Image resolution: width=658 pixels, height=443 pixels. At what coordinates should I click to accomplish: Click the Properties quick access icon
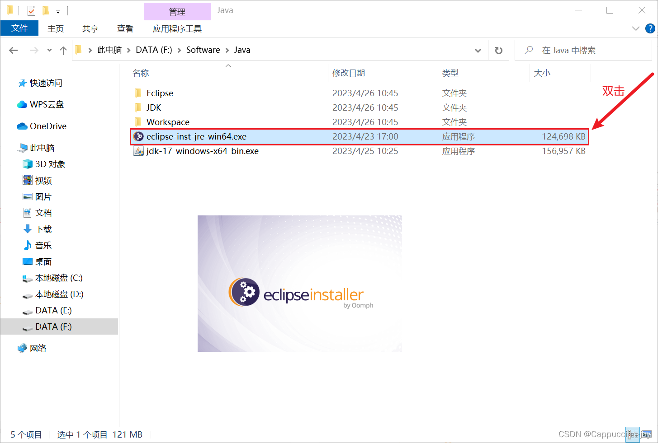point(31,10)
